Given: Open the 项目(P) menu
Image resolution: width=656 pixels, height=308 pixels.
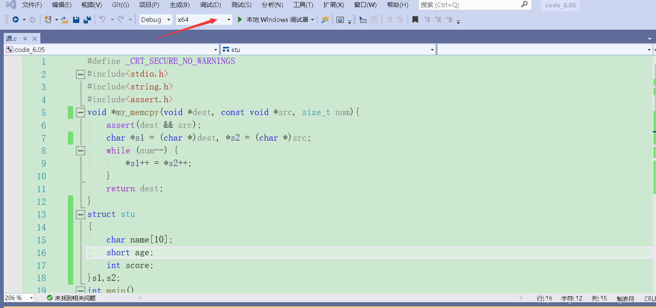Looking at the screenshot, I should tap(149, 5).
